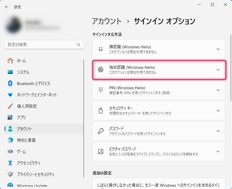This screenshot has height=189, width=232.
Task: Click the PIN keypad dots icon
Action: pyautogui.click(x=101, y=90)
